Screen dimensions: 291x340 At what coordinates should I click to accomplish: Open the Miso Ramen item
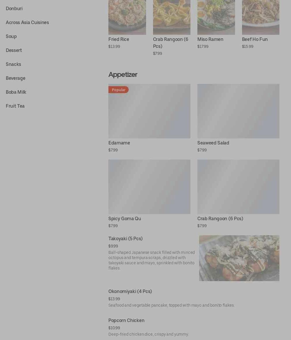[216, 24]
